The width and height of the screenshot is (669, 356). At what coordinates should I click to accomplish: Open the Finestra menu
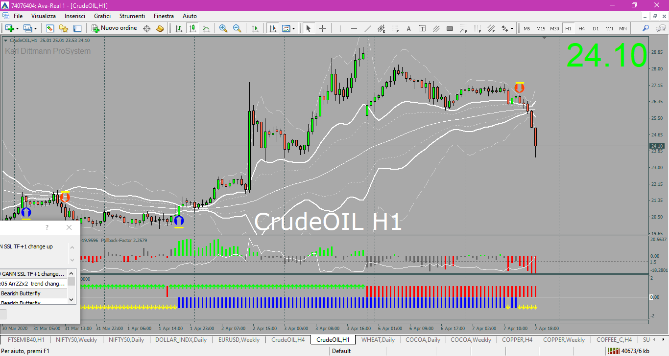(164, 16)
